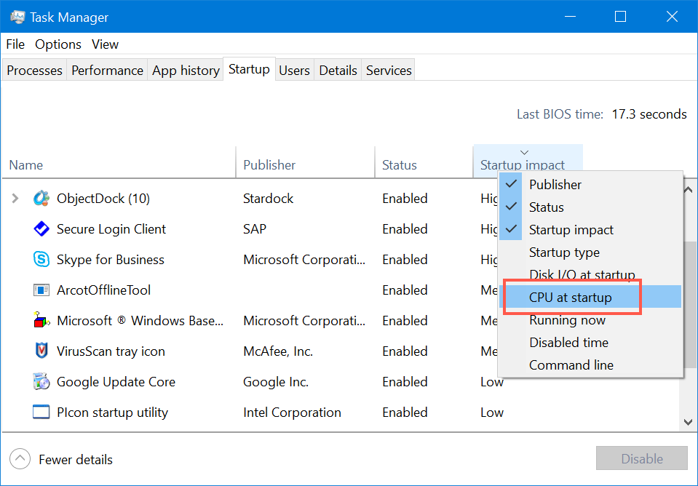Click the Google Update Core icon

click(41, 382)
